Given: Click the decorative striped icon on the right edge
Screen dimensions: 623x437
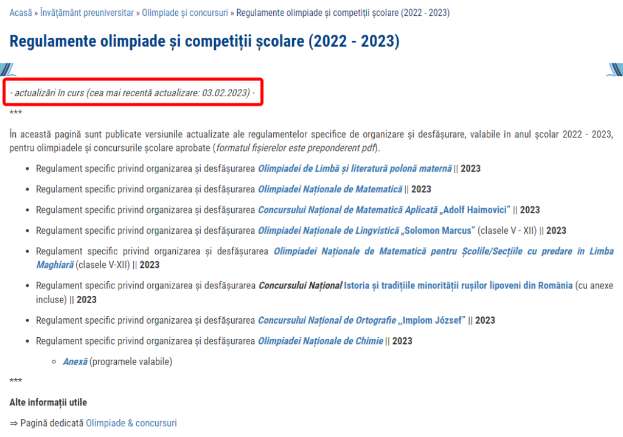Looking at the screenshot, I should (614, 69).
